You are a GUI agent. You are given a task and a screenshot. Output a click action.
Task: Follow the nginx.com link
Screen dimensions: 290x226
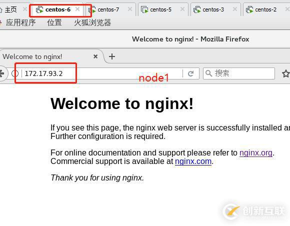click(x=193, y=161)
